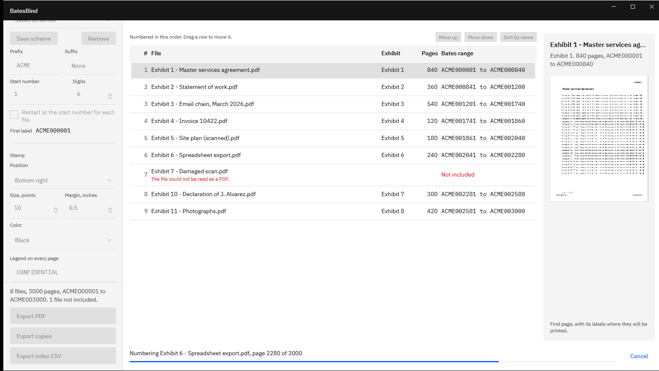Screen dimensions: 659x371
Task: Move the selected row up
Action: tap(448, 37)
